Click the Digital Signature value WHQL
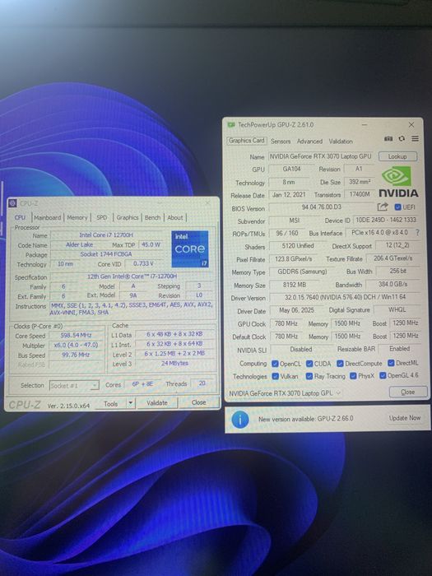Screen dimensions: 432x576 coord(397,309)
